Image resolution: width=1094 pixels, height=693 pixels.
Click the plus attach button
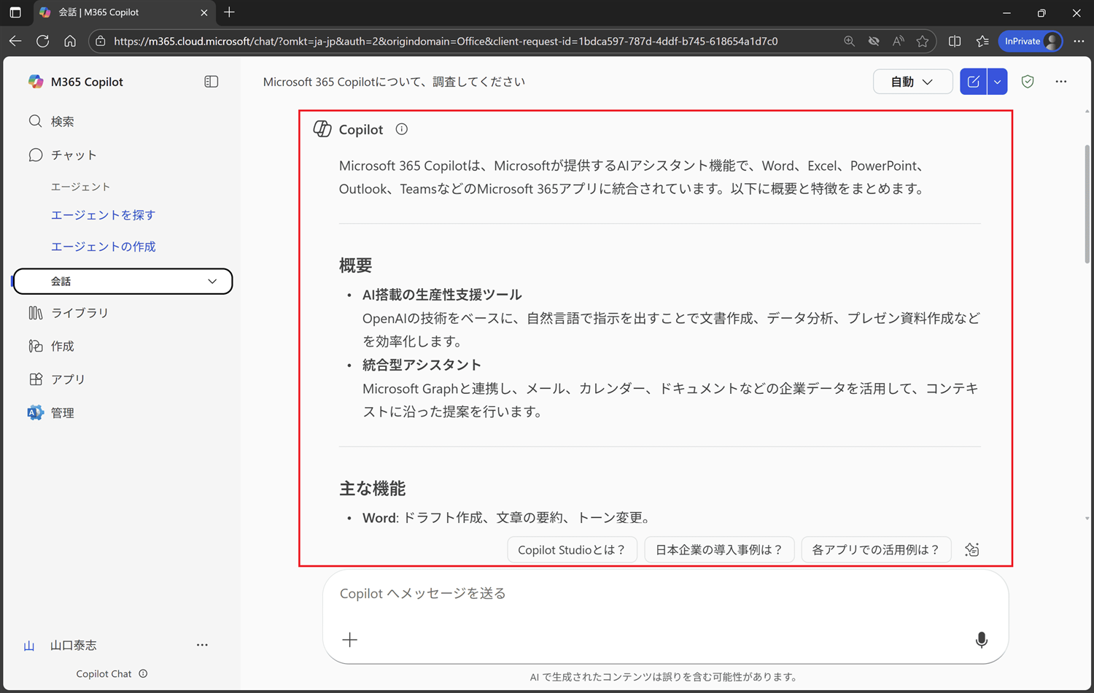point(350,640)
